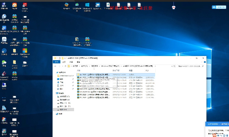The width and height of the screenshot is (229, 137).
Task: Open the 主页 ribbon tab
Action: (x=64, y=62)
